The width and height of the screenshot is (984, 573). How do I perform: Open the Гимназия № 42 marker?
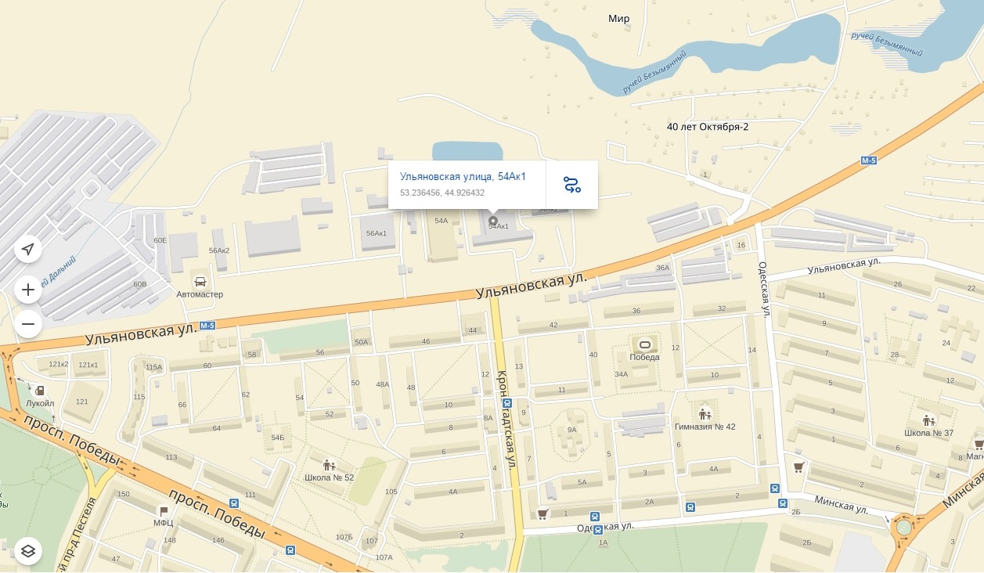click(705, 414)
